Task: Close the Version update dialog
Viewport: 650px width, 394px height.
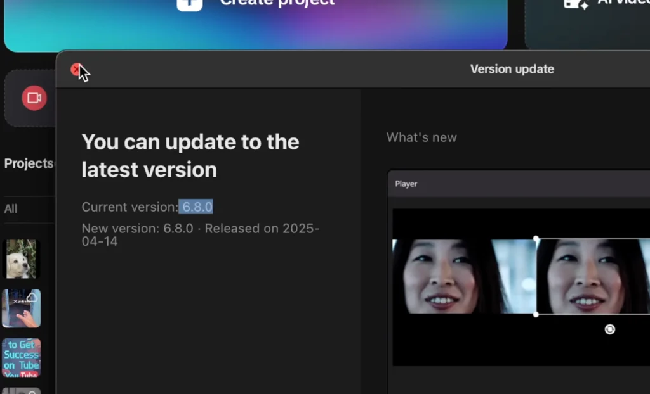Action: tap(76, 69)
